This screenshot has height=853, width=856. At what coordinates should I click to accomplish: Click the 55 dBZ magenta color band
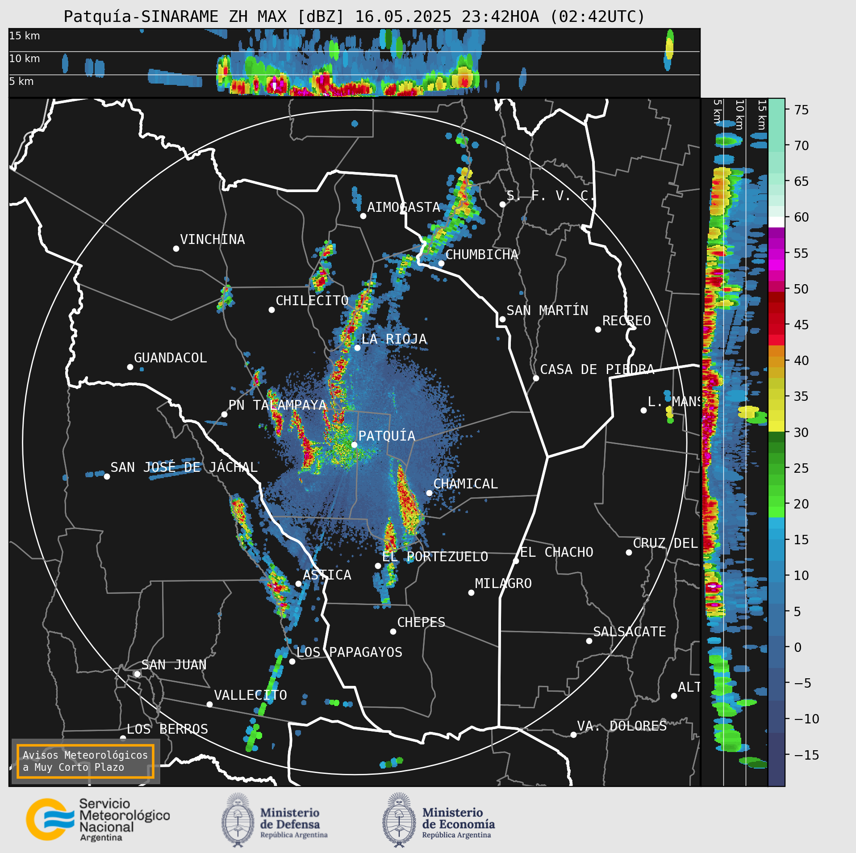[776, 253]
